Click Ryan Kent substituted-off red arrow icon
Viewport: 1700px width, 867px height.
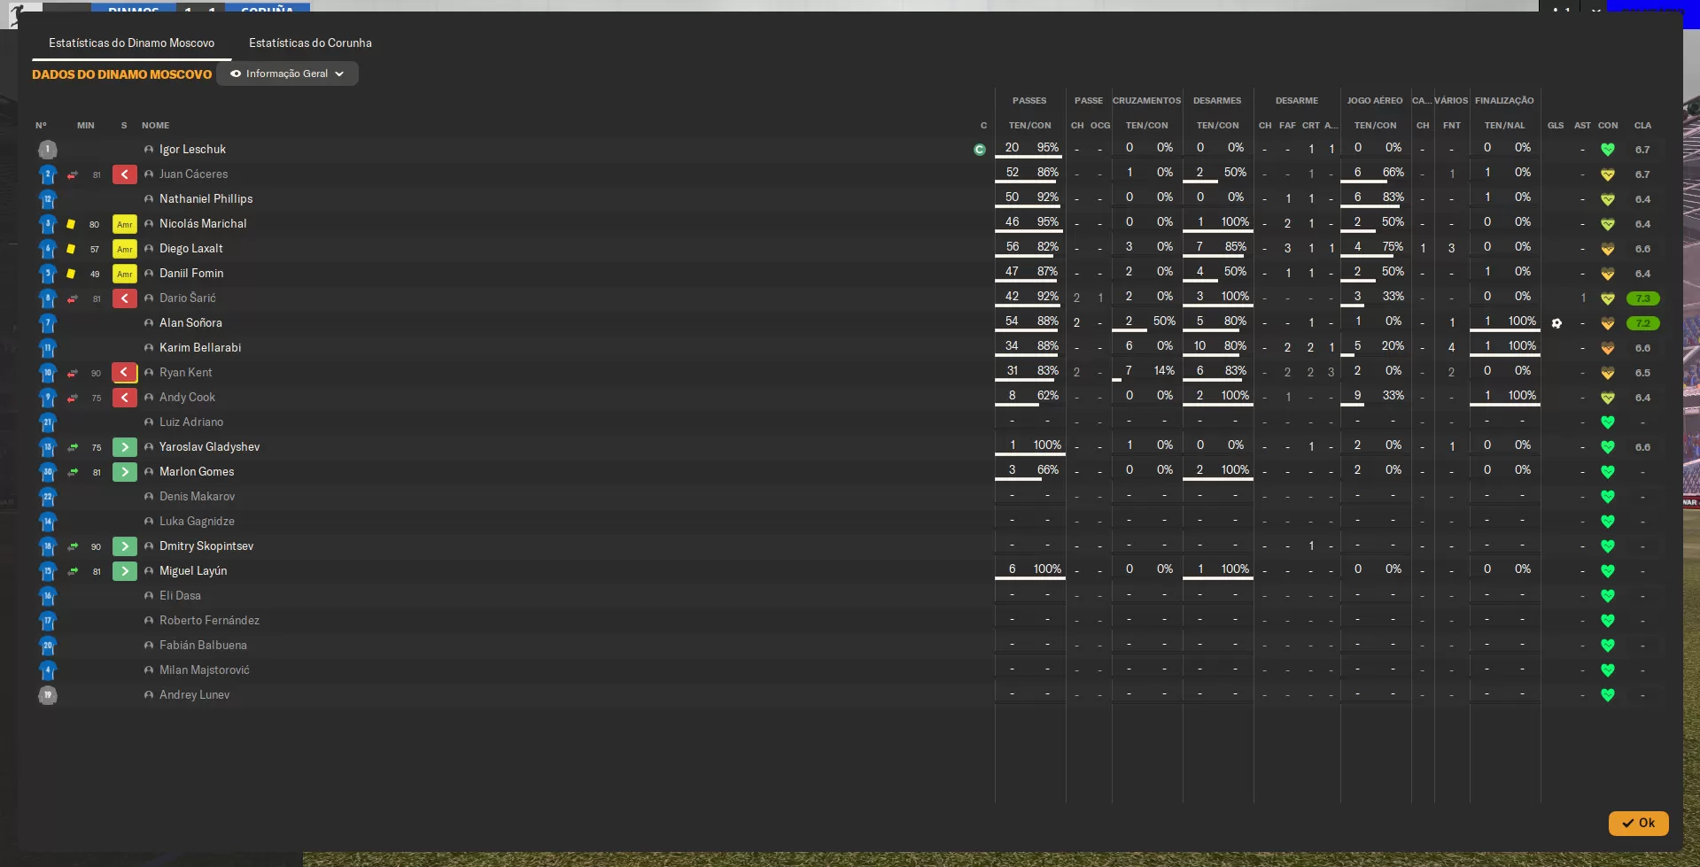(x=125, y=373)
